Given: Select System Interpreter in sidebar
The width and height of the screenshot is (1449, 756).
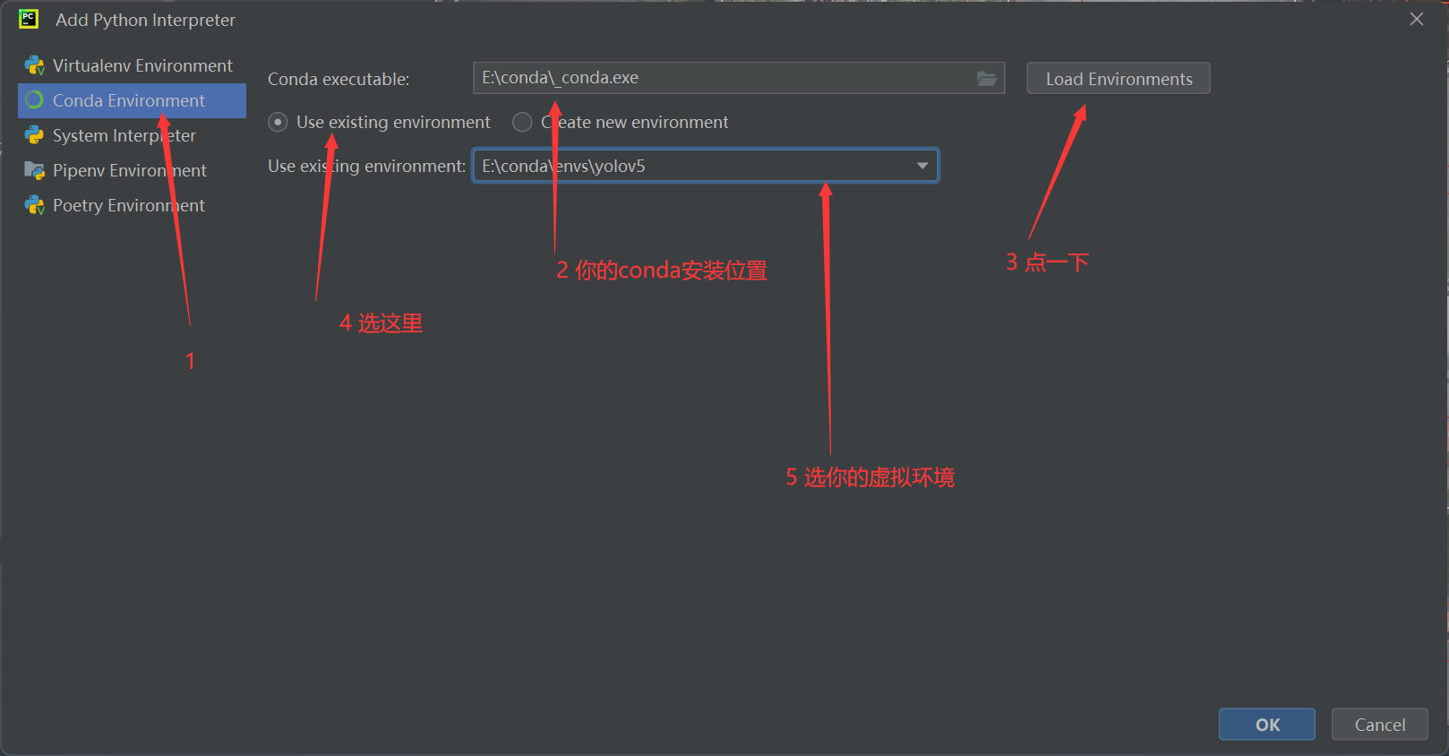Looking at the screenshot, I should pyautogui.click(x=132, y=135).
